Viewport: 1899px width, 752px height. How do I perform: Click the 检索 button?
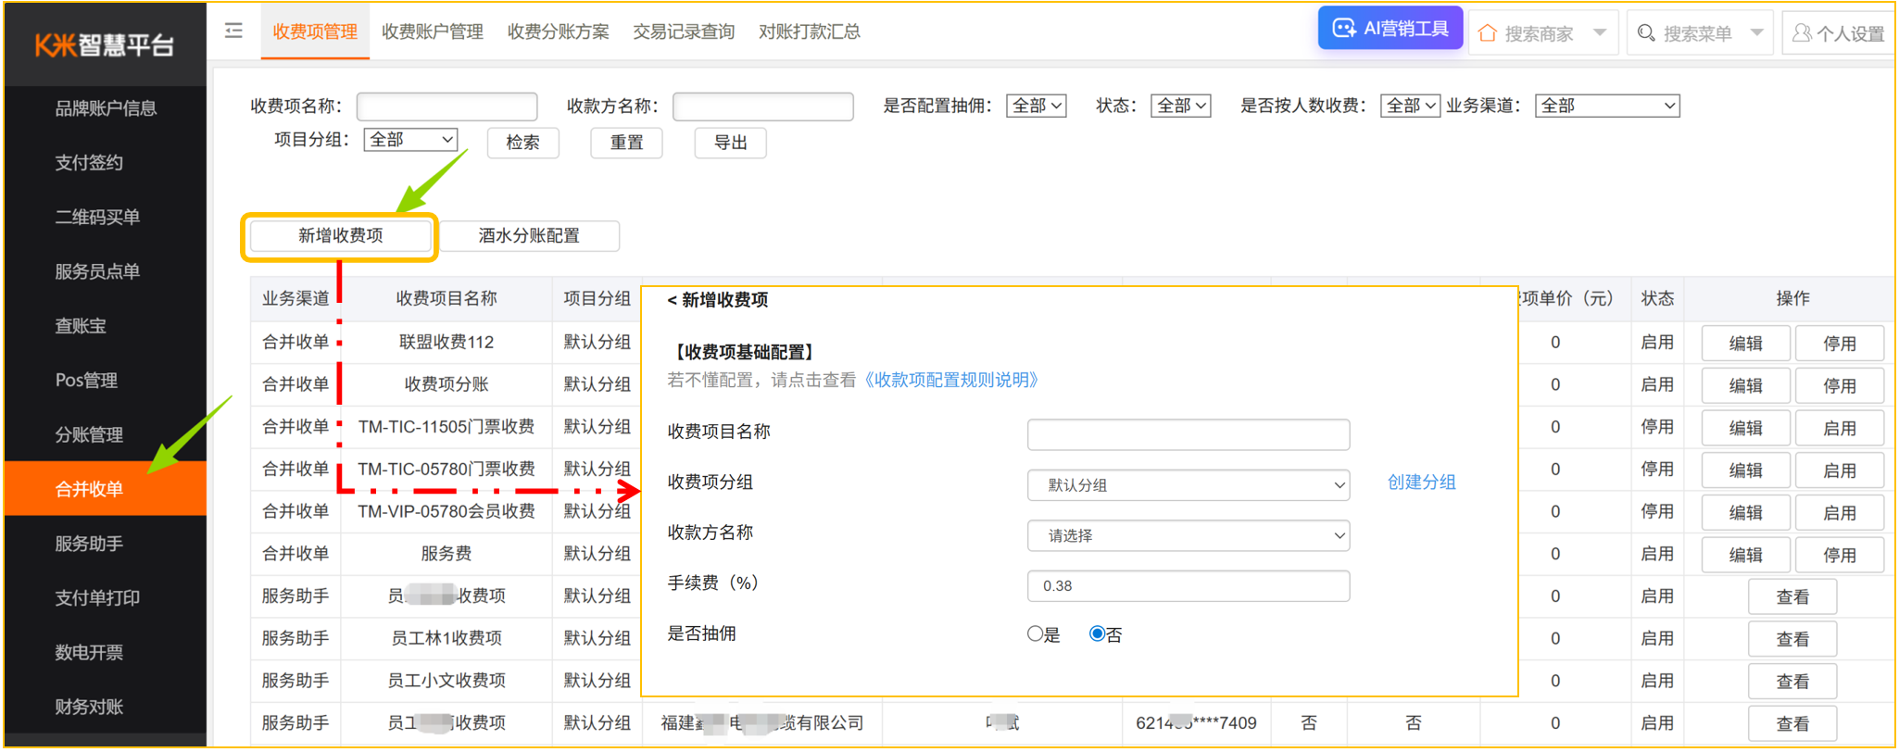(522, 143)
